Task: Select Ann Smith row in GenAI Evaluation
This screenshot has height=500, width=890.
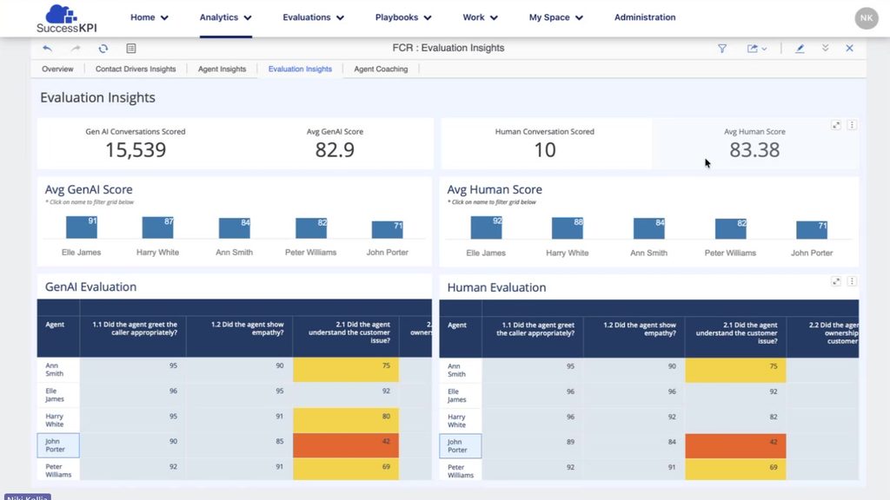Action: tap(235, 370)
